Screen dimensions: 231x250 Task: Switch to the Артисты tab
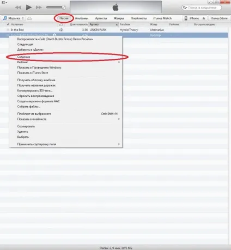tap(101, 18)
